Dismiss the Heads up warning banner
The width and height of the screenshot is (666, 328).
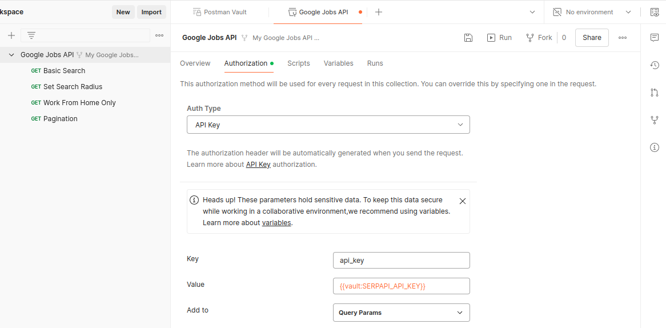(x=463, y=201)
